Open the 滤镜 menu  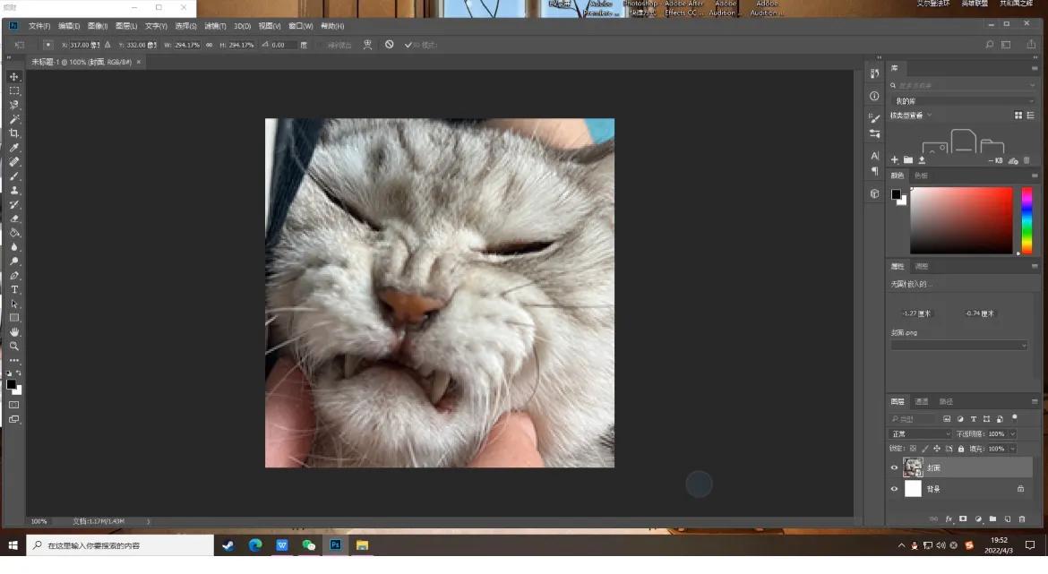click(x=215, y=26)
